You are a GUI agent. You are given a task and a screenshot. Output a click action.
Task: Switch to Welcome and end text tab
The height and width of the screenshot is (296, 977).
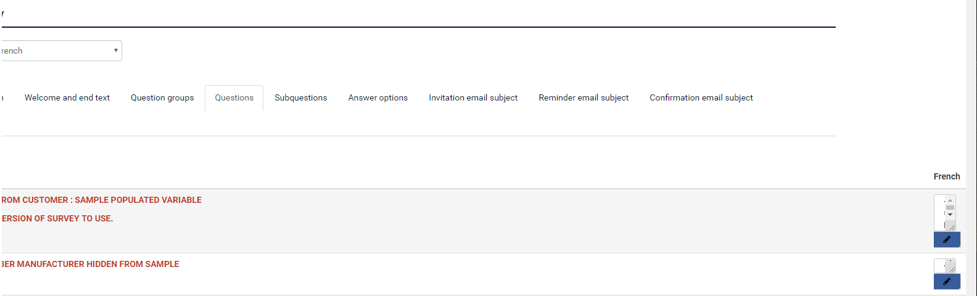(67, 97)
